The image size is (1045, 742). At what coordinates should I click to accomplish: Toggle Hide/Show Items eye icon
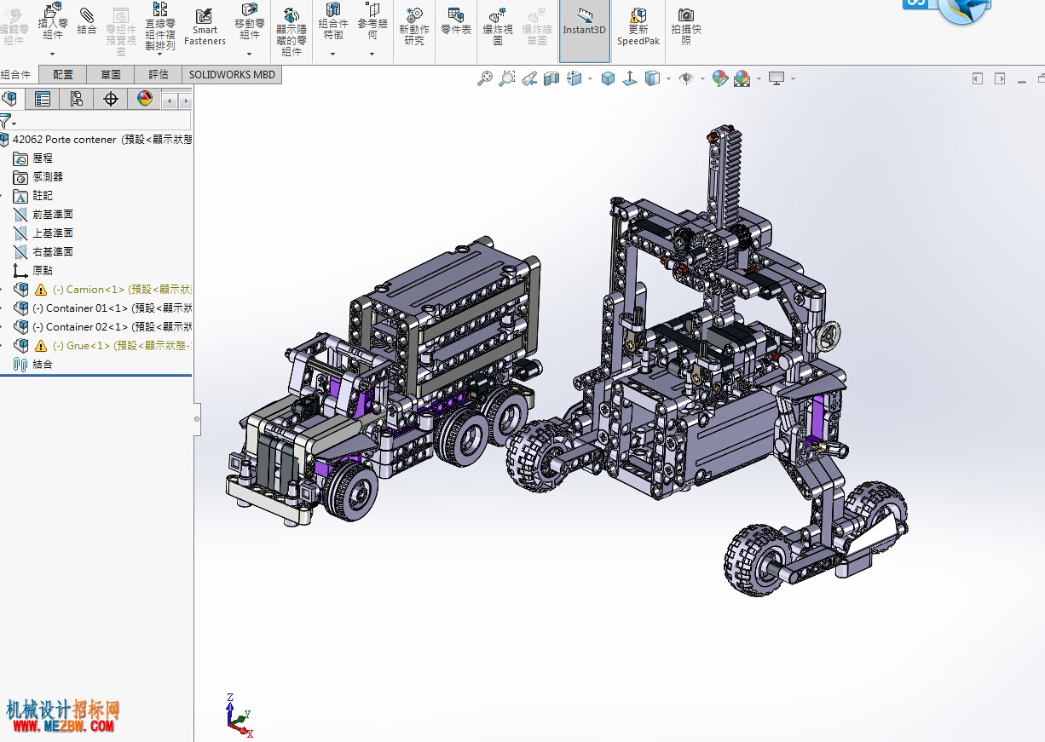686,78
